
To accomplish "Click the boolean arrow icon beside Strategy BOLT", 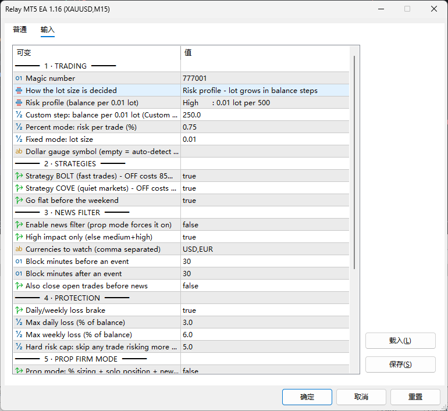I will click(x=19, y=176).
